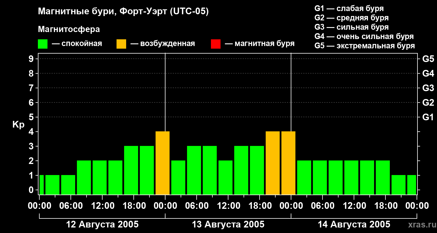Click the line "G3 — сильная буря"

coord(351,27)
